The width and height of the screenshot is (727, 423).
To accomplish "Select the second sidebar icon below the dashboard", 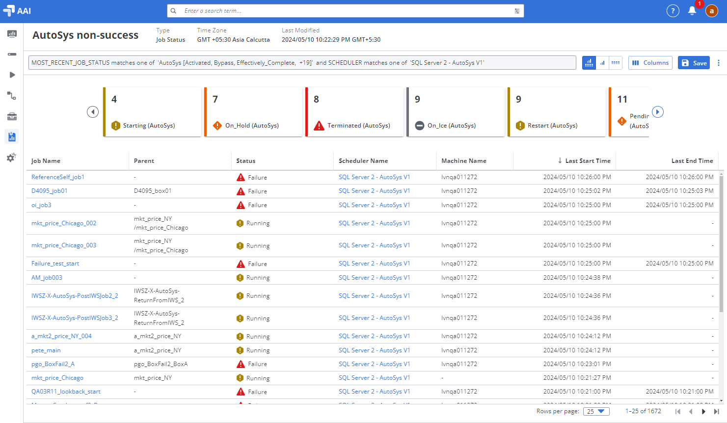I will [x=12, y=54].
